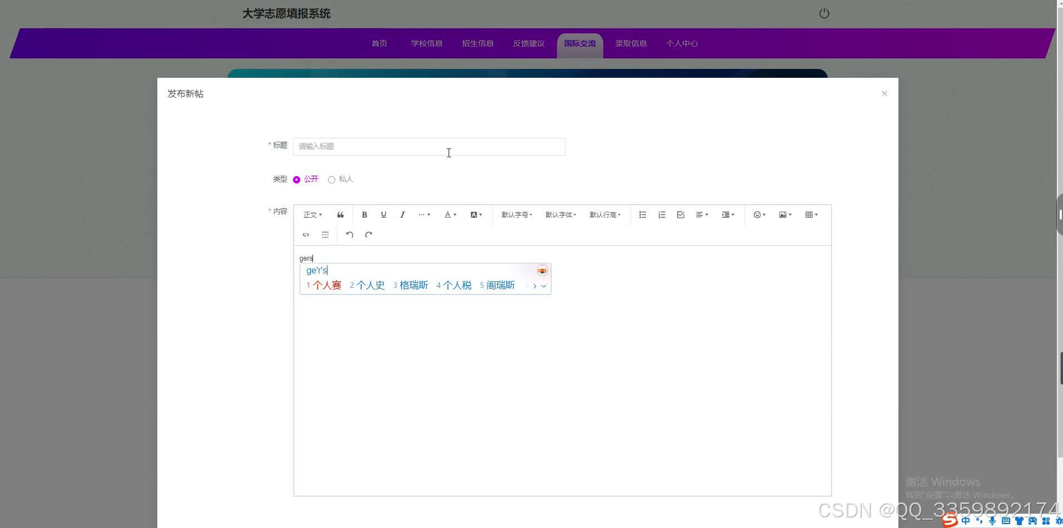This screenshot has height=528, width=1063.
Task: Choose IME candidate 个人史
Action: (x=367, y=285)
